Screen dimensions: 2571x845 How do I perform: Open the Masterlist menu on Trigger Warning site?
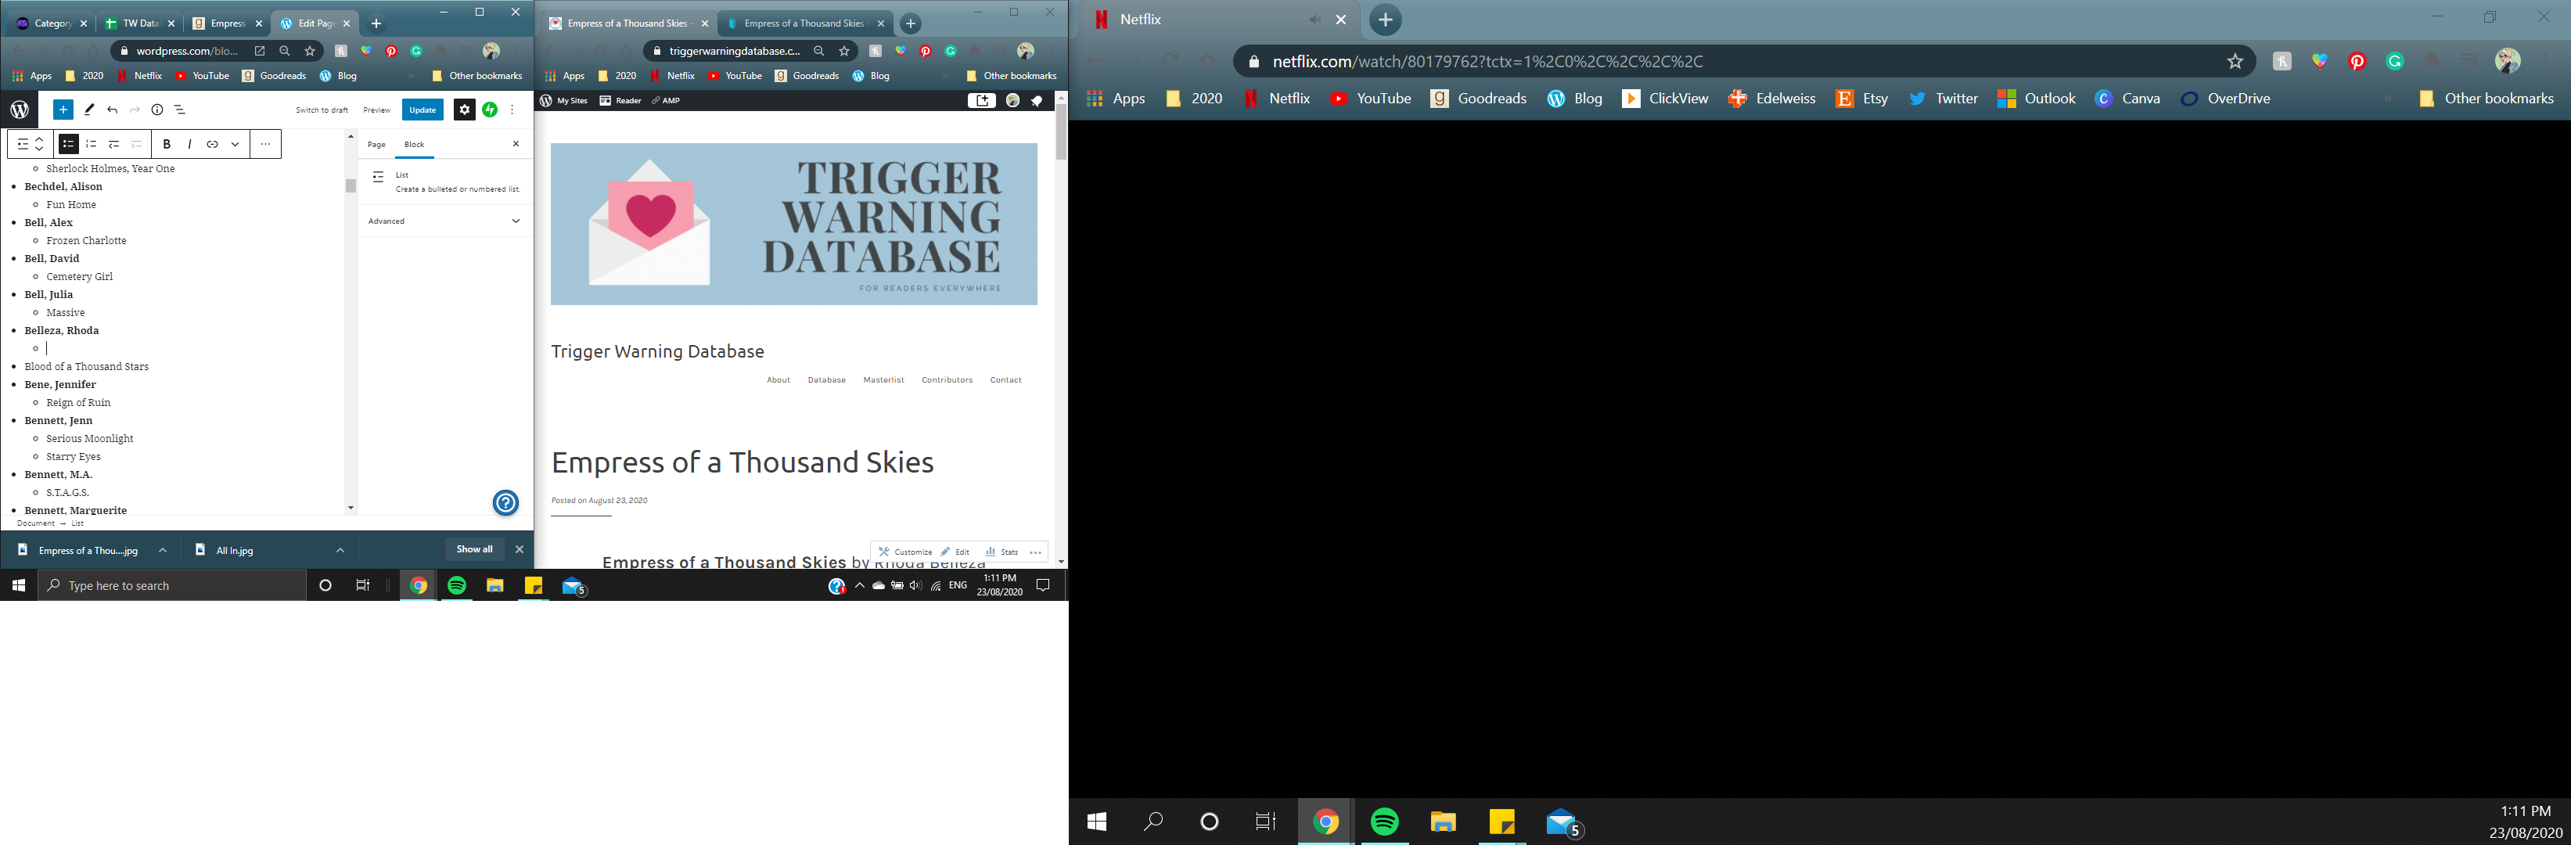pyautogui.click(x=883, y=380)
